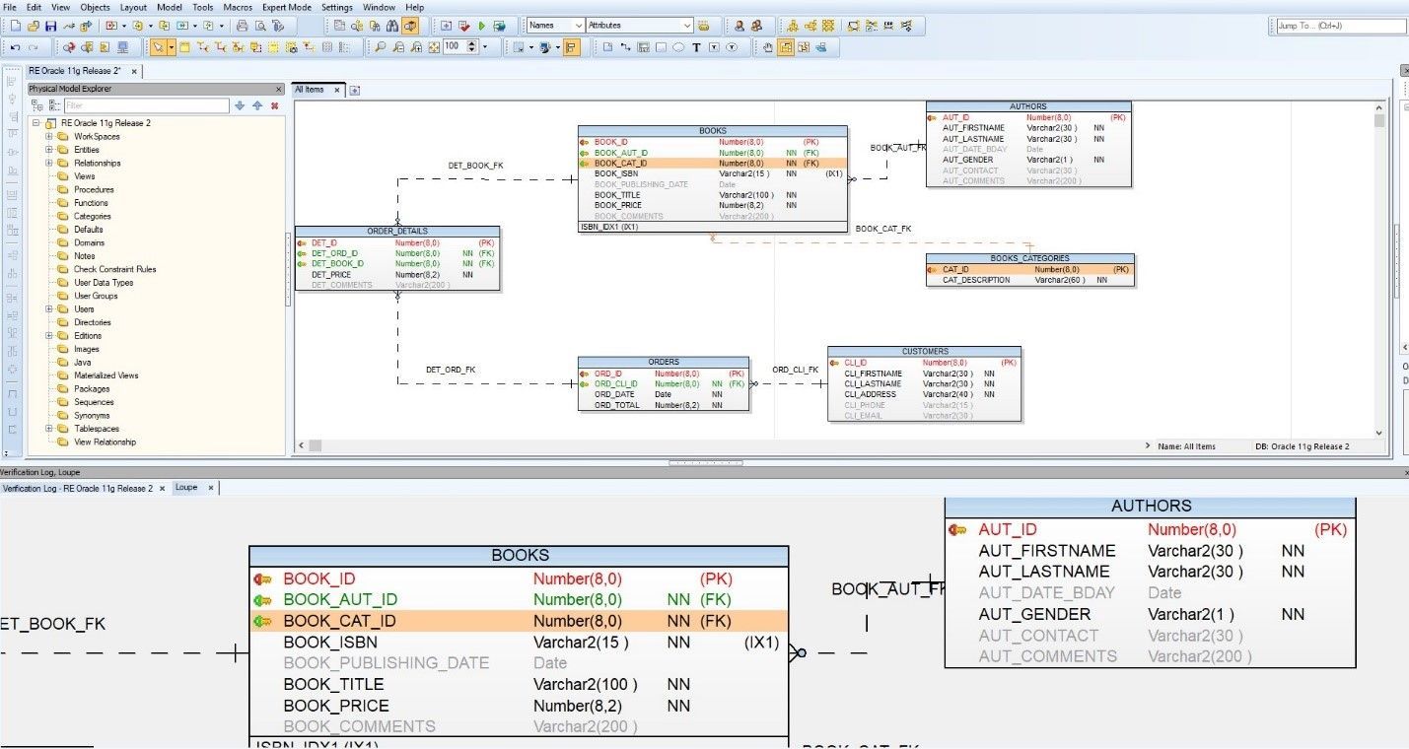Screen dimensions: 1409x749
Task: Expand the WorkSpaces tree node
Action: (x=49, y=137)
